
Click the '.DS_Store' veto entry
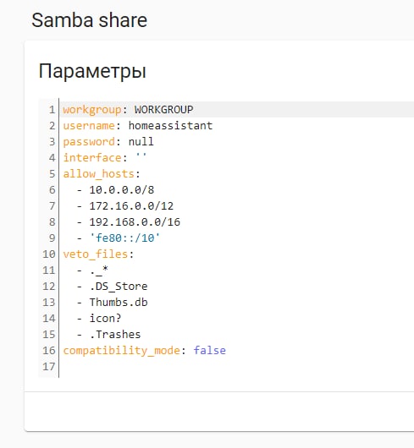pos(119,287)
